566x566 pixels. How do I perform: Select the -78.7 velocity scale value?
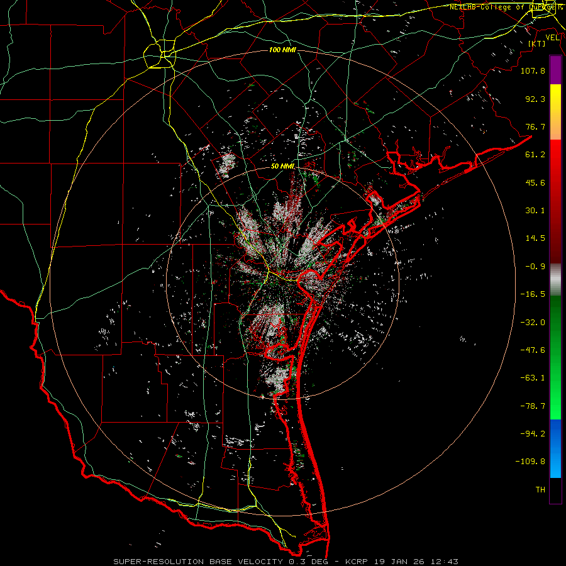click(533, 406)
